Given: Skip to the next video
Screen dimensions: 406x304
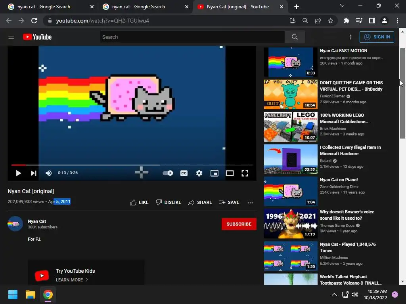Looking at the screenshot, I should coord(34,173).
